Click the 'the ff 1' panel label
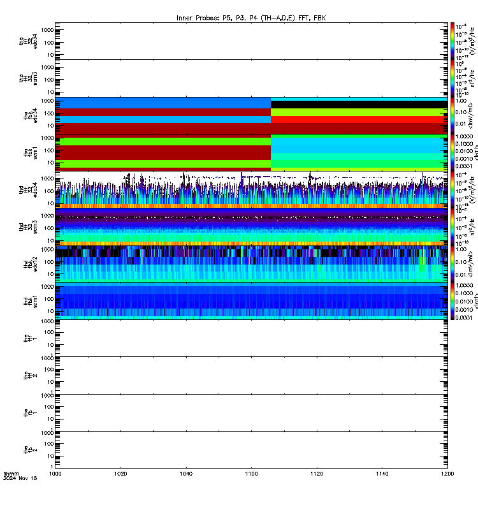 tap(31, 339)
